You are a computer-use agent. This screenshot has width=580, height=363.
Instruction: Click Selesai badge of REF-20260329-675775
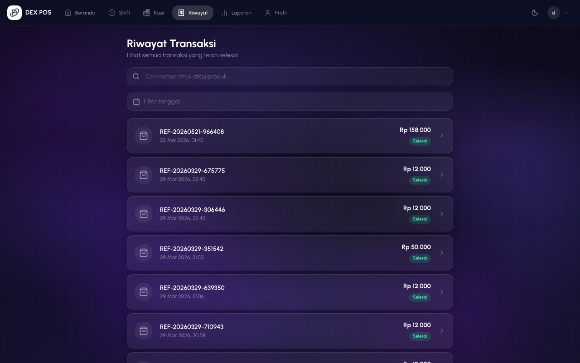[420, 180]
